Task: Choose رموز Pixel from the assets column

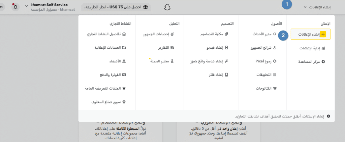Action: (266, 61)
